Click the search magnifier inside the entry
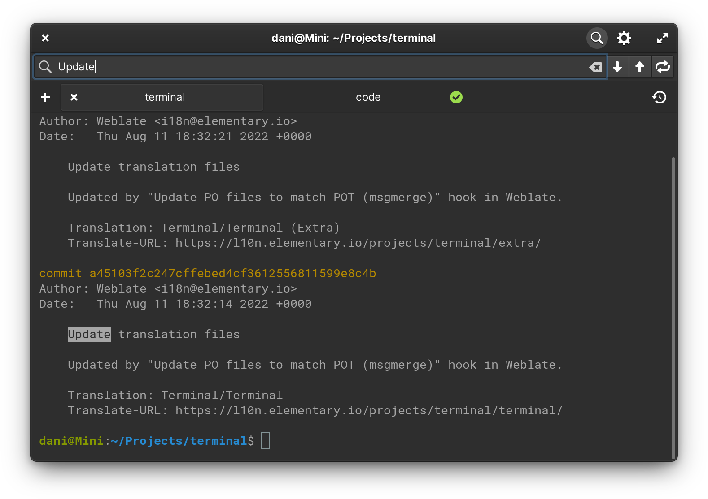The width and height of the screenshot is (708, 499). click(45, 67)
